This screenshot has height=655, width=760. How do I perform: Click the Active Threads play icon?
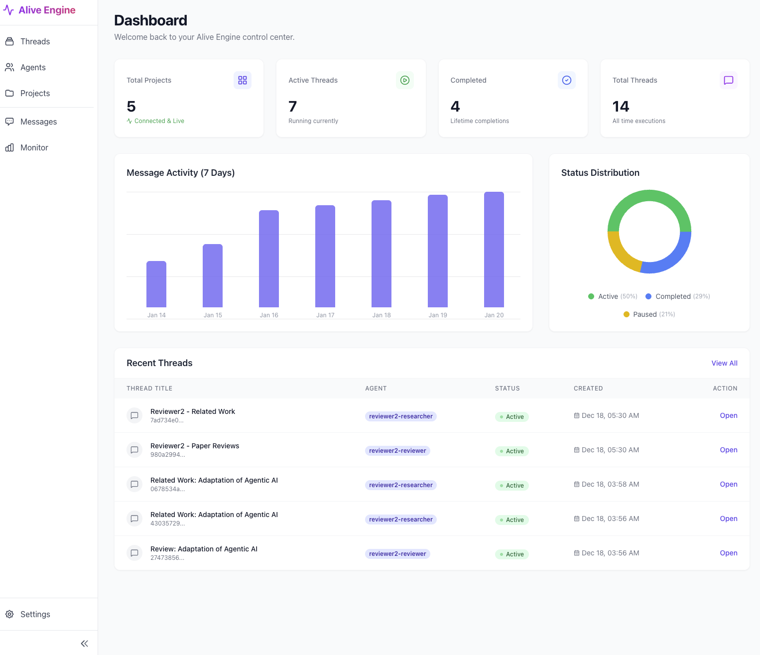tap(404, 80)
